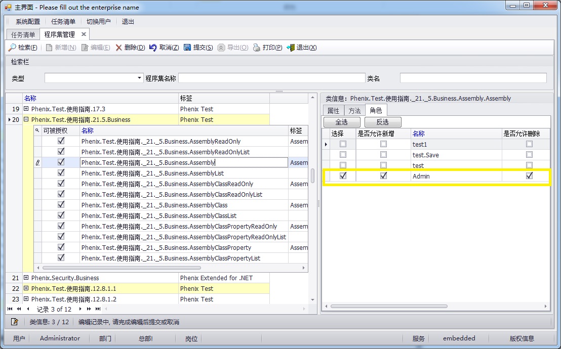
Task: Click the 检索栏 panel header
Action: 279,62
